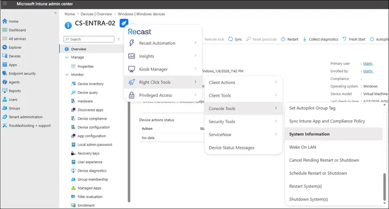Collapse the Manage section
Screen dimensions: 389x209
pos(67,57)
